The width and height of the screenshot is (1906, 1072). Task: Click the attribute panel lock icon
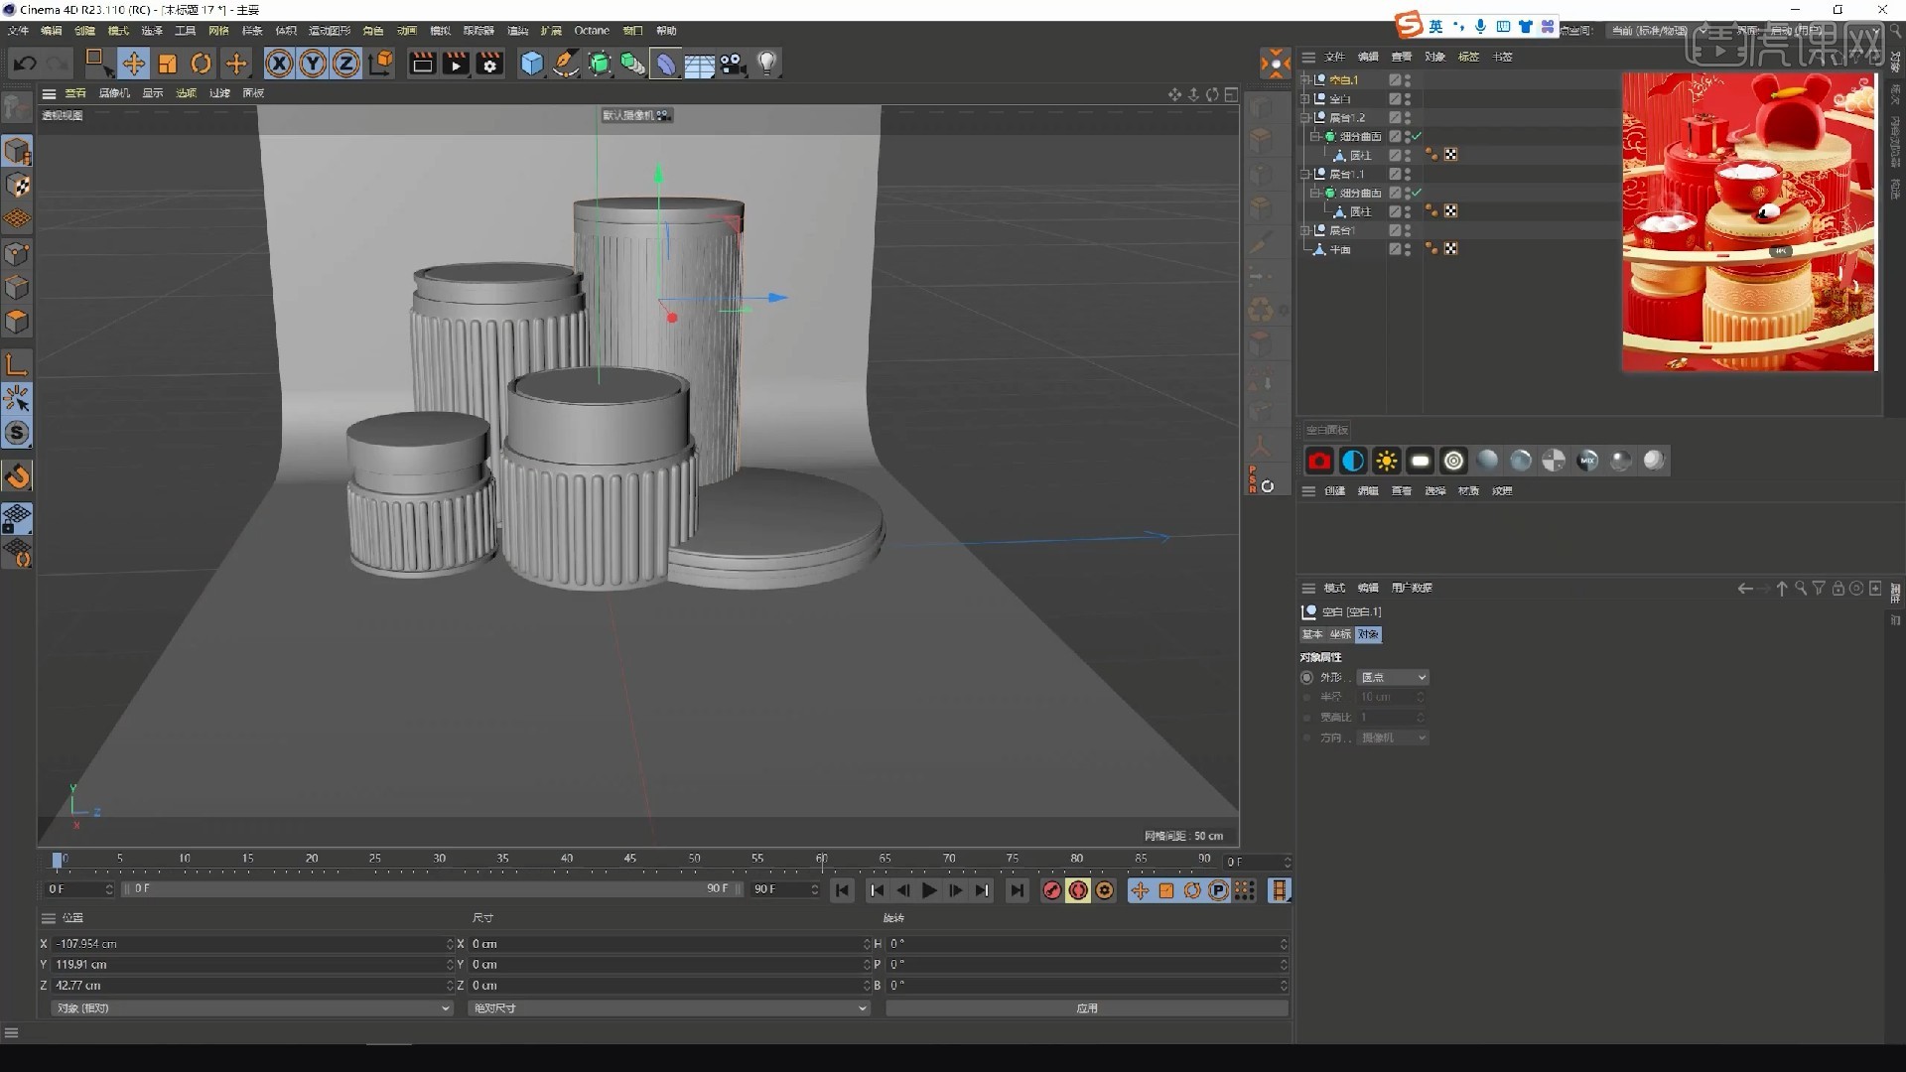pos(1838,589)
